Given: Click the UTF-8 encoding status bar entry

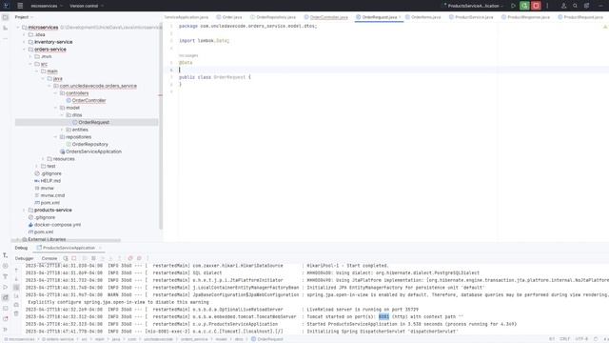Looking at the screenshot, I should click(581, 339).
